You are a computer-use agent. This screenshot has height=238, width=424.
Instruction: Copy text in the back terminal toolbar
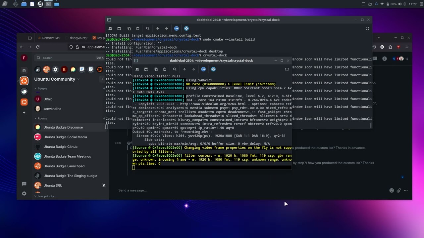(129, 28)
